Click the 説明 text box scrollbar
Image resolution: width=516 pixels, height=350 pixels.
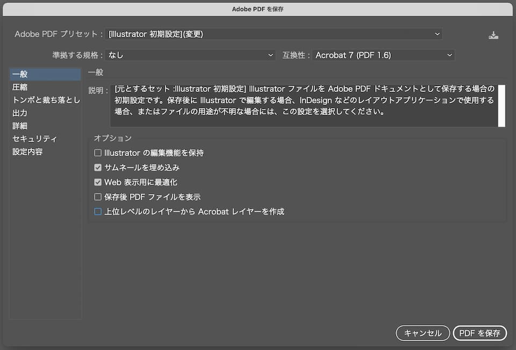pos(501,105)
